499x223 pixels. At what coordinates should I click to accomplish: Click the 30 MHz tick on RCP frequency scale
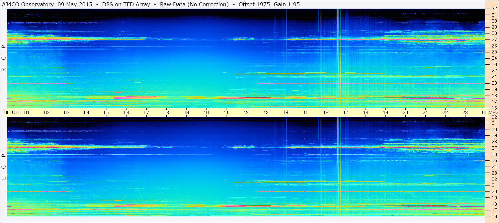click(x=494, y=21)
